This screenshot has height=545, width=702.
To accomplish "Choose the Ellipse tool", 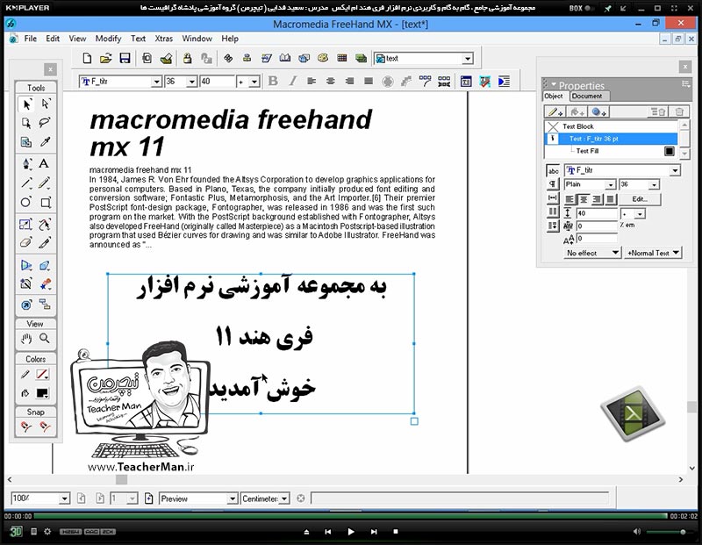I will pyautogui.click(x=26, y=203).
